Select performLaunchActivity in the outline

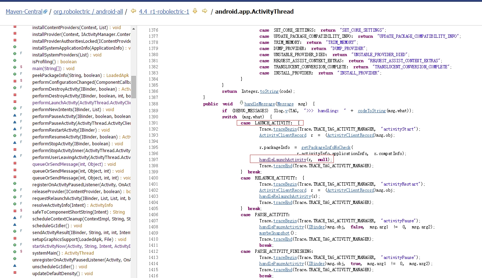[81, 102]
